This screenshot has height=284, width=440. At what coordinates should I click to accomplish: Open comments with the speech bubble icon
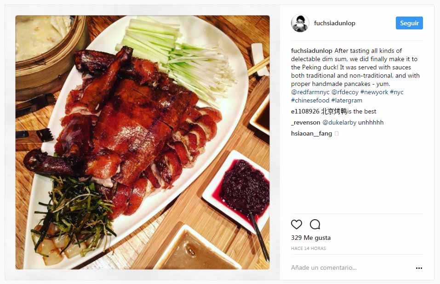click(x=315, y=224)
